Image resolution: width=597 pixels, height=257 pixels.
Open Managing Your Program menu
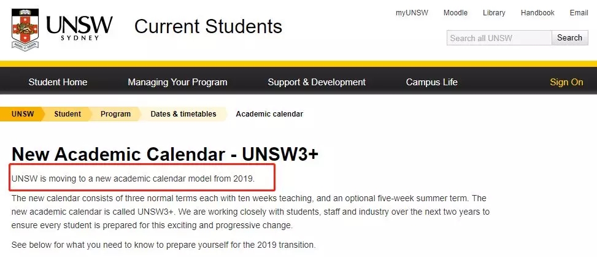[177, 82]
